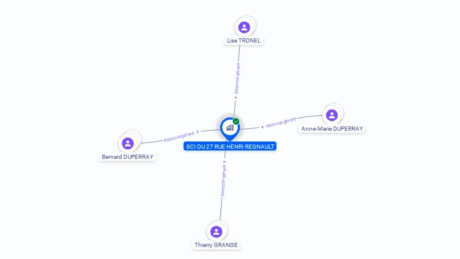Click the SCI DU 27 RUE HENRI REGNAULT label

pos(230,146)
